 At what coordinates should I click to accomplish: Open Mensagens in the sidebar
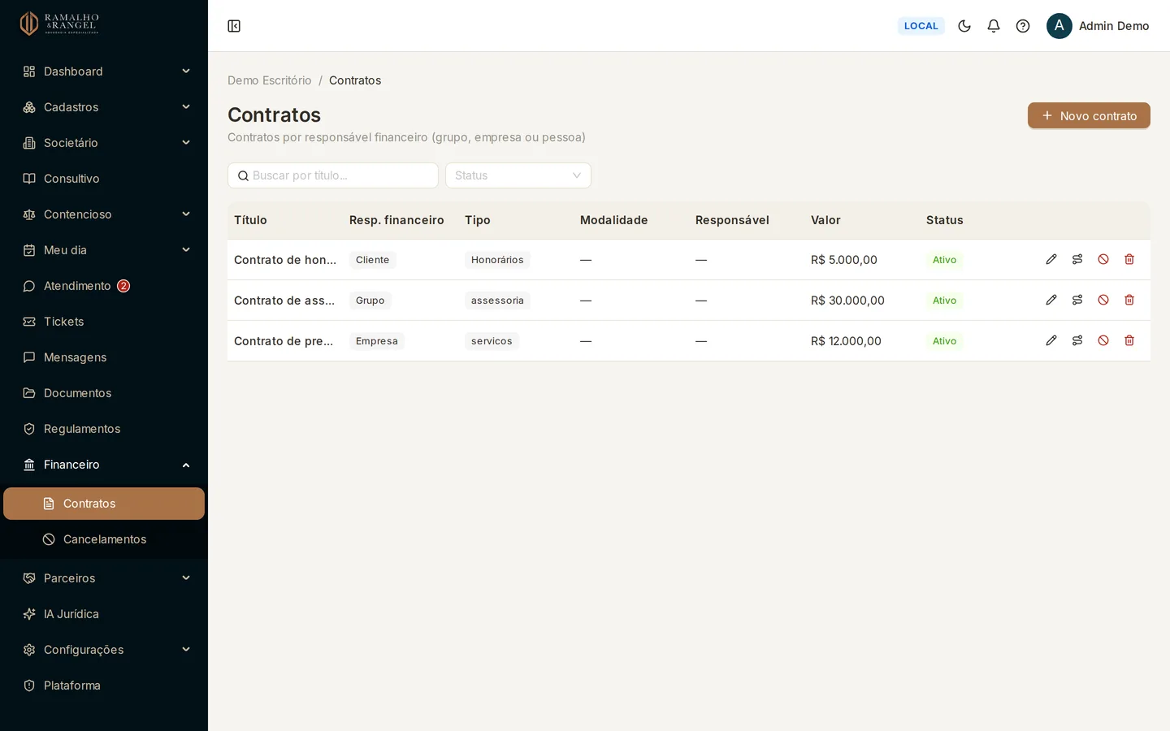coord(104,357)
